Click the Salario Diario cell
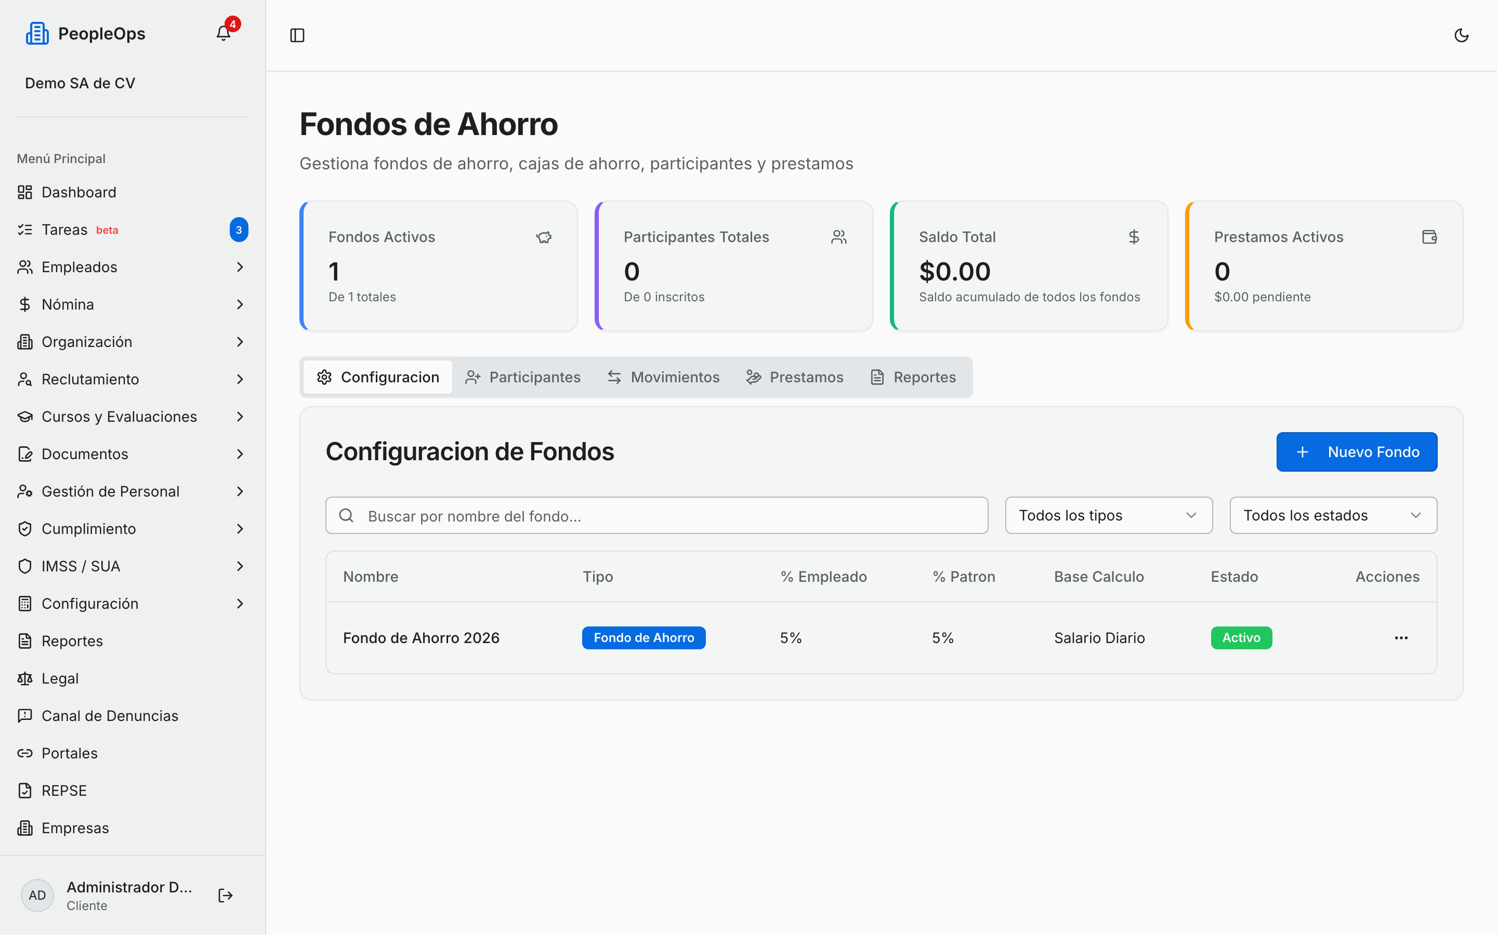1497x935 pixels. pyautogui.click(x=1099, y=637)
